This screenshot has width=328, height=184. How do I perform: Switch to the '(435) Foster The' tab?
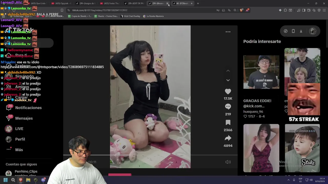point(109,3)
